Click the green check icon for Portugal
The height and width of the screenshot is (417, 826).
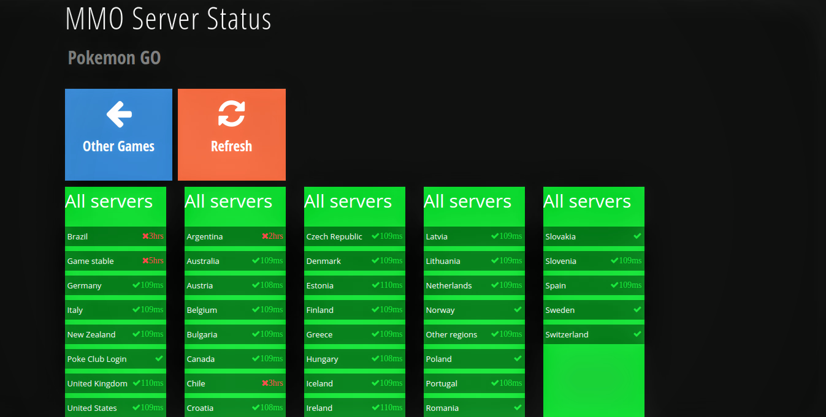(x=495, y=383)
